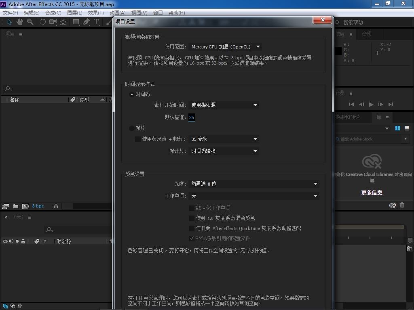
Task: Click the Type column sort arrow
Action: click(103, 100)
